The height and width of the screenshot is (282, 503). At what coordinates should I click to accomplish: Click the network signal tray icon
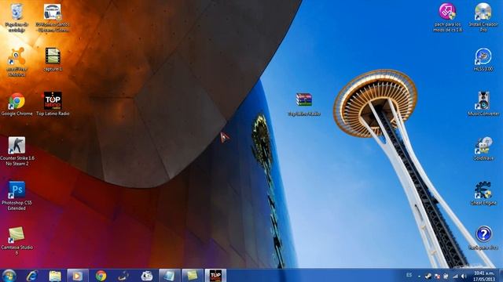pyautogui.click(x=455, y=276)
